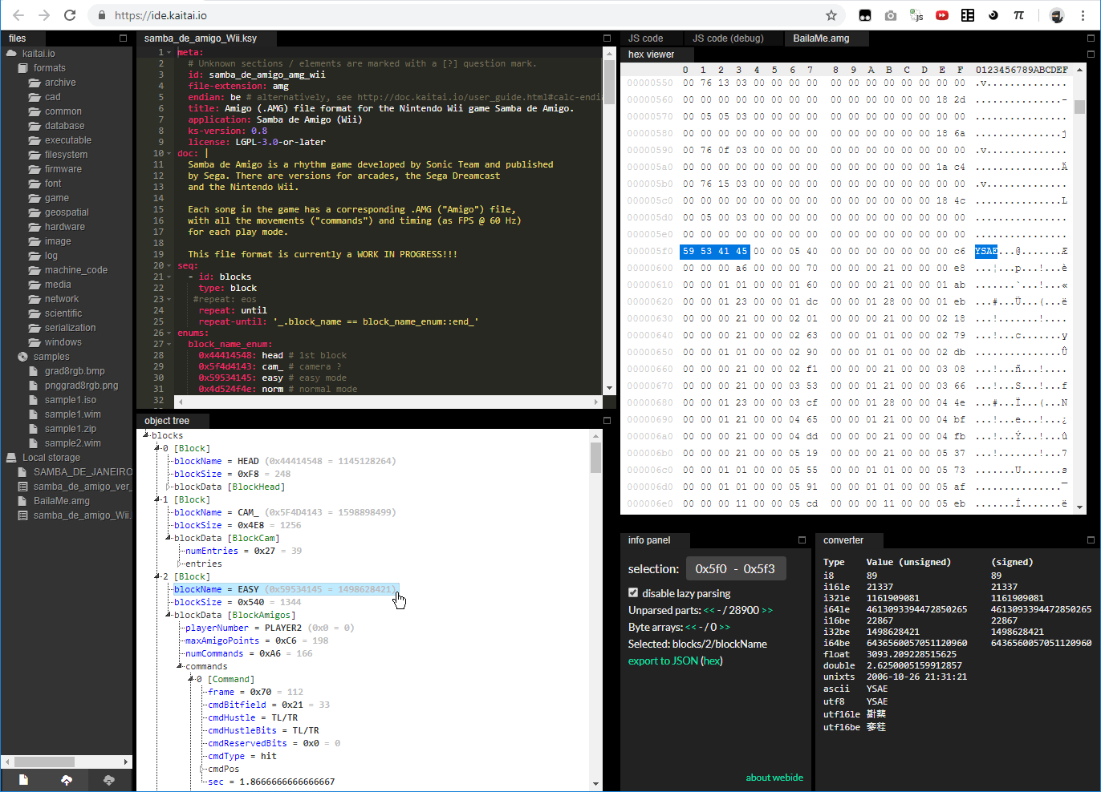Click the red fast-forward extension icon
This screenshot has width=1101, height=792.
click(942, 15)
